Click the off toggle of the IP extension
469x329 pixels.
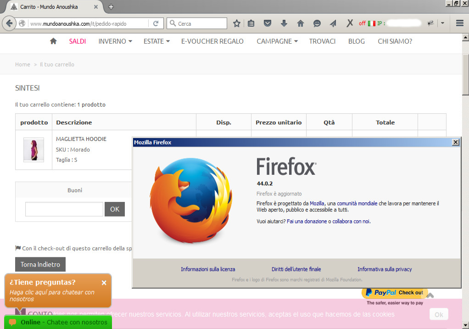362,23
